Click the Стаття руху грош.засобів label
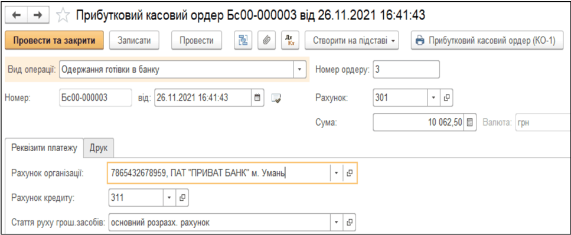This screenshot has height=235, width=571. [x=58, y=222]
